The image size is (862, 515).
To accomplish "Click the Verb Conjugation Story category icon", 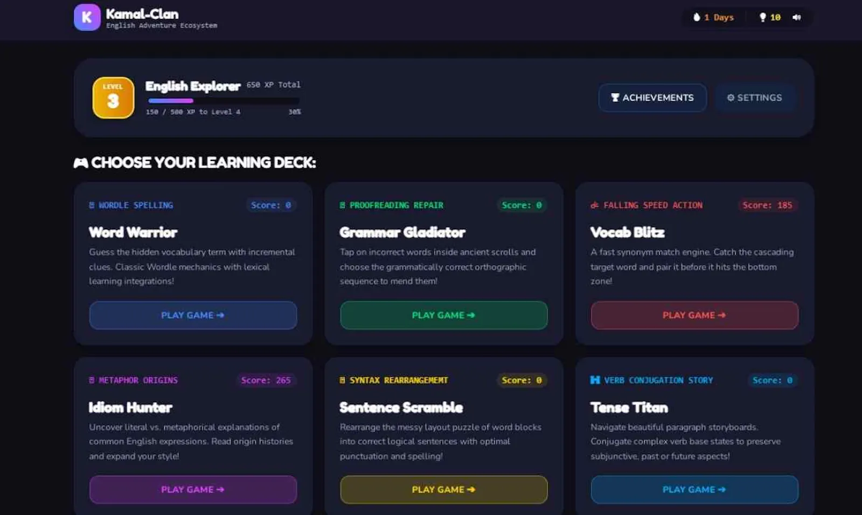I will 595,380.
